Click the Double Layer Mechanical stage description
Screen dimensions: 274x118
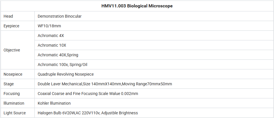(x=105, y=84)
